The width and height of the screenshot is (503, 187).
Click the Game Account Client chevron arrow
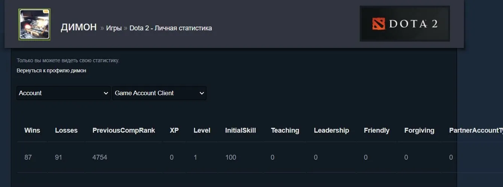[202, 93]
